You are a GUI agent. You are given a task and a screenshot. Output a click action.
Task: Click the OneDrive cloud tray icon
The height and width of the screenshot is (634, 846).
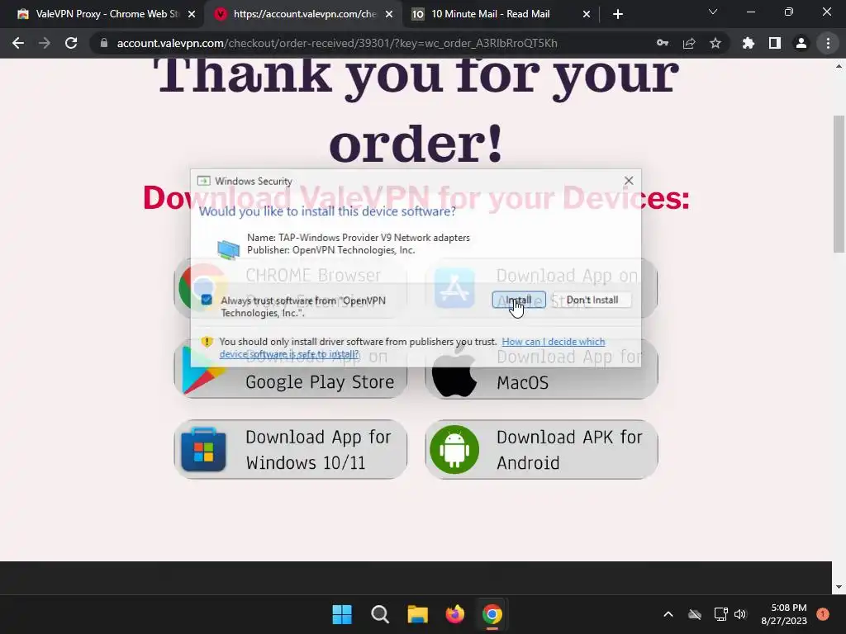click(695, 614)
